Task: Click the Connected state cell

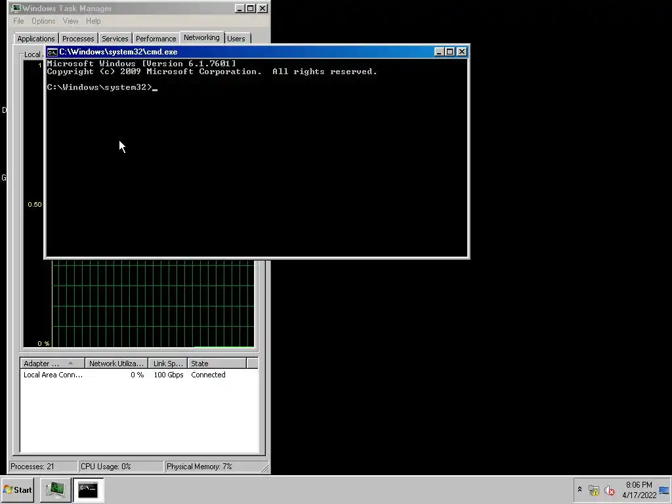Action: coord(208,375)
